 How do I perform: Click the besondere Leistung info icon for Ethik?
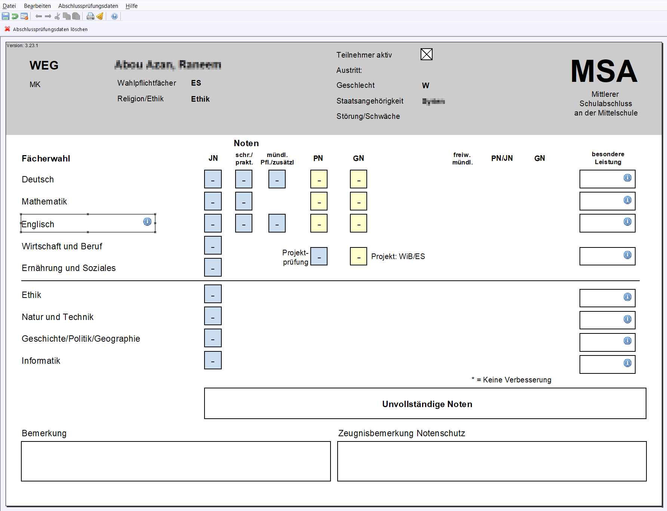click(627, 297)
